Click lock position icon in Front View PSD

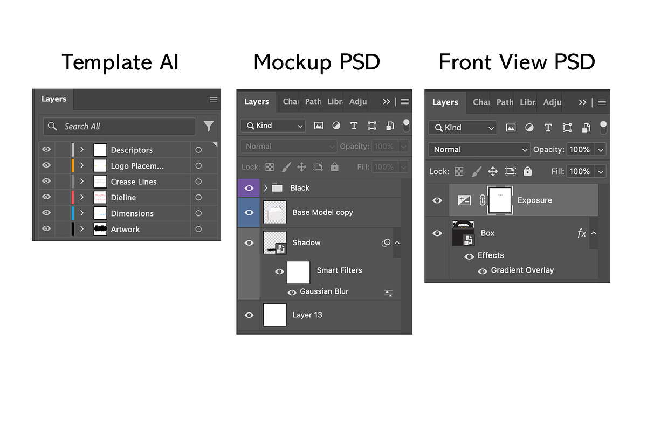coord(493,171)
